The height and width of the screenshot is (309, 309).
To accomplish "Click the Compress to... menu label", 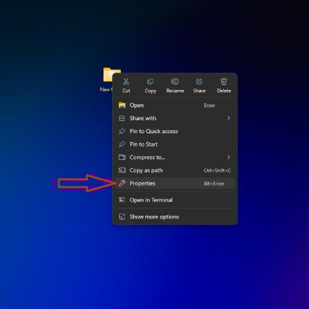I will (147, 157).
